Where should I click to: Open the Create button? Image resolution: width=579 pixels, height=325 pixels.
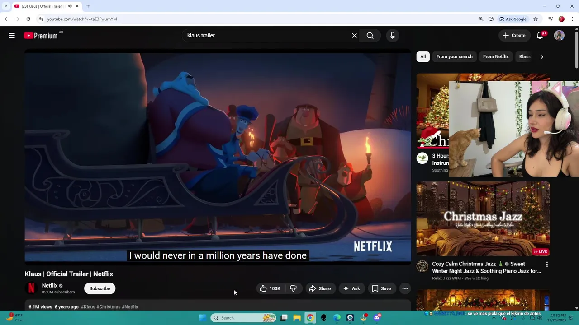tap(514, 36)
